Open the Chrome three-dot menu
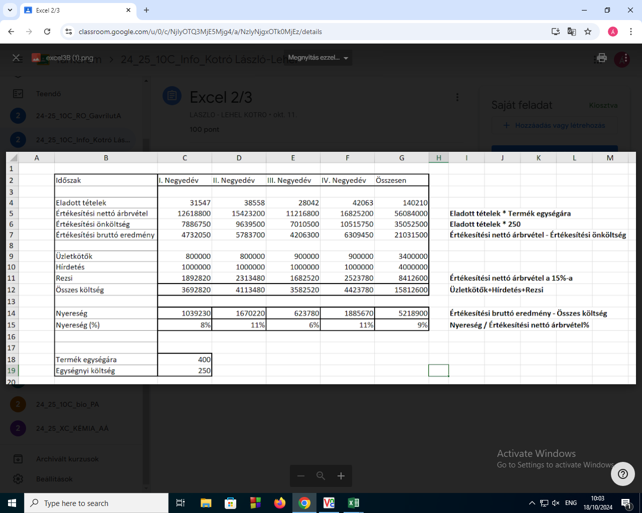Viewport: 642px width, 513px height. [631, 32]
